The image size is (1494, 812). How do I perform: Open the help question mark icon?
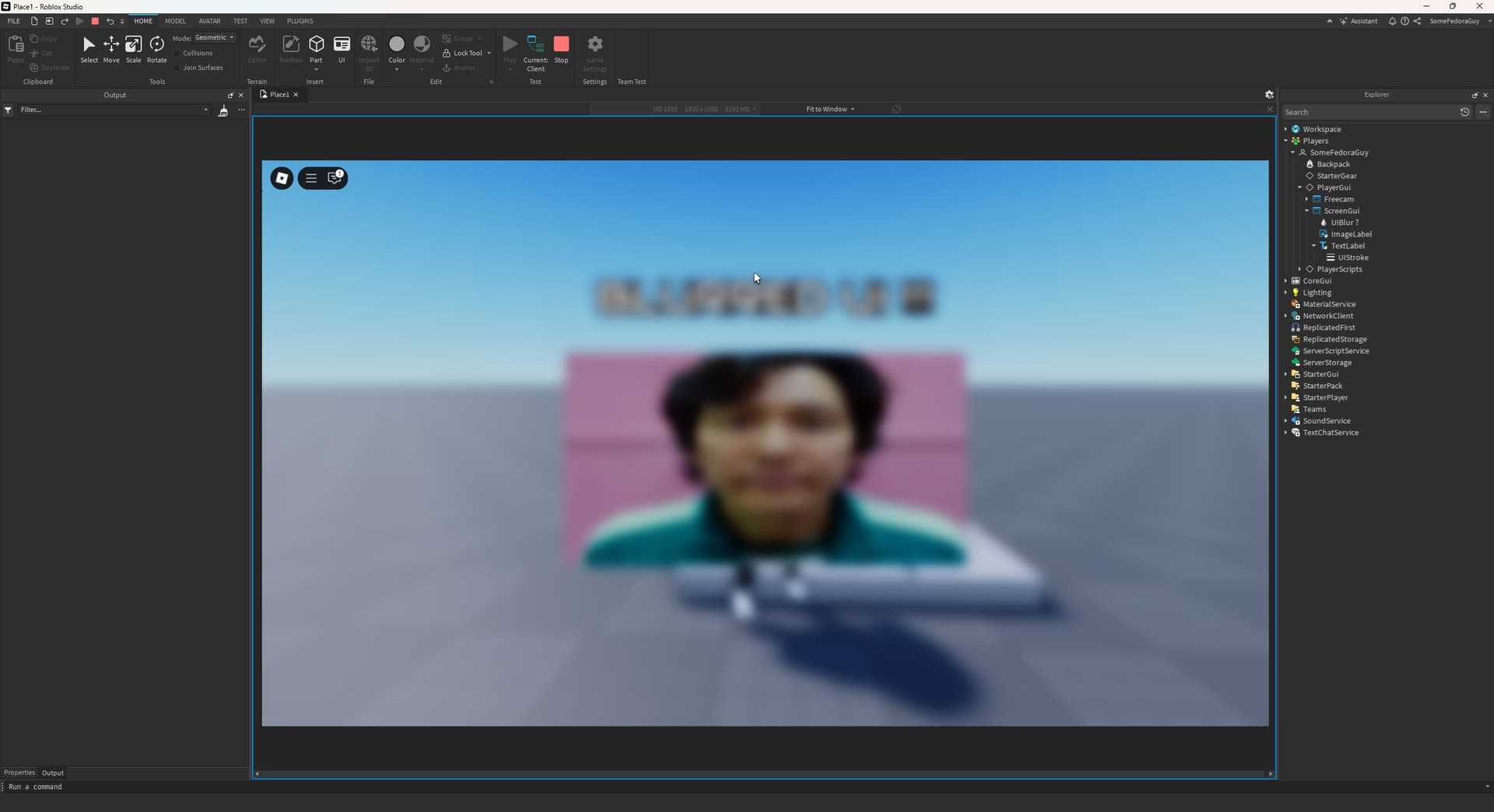tap(1405, 21)
